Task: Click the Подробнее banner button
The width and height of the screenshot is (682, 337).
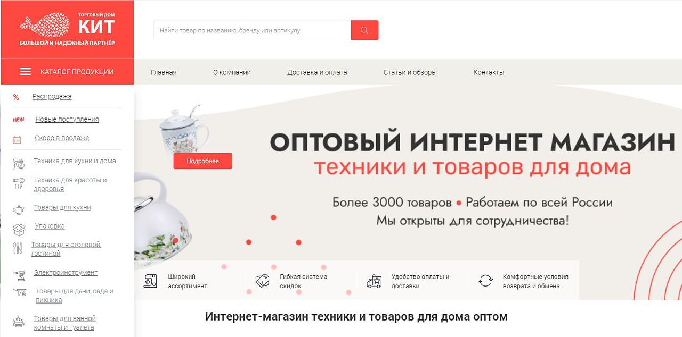Action: (x=202, y=161)
